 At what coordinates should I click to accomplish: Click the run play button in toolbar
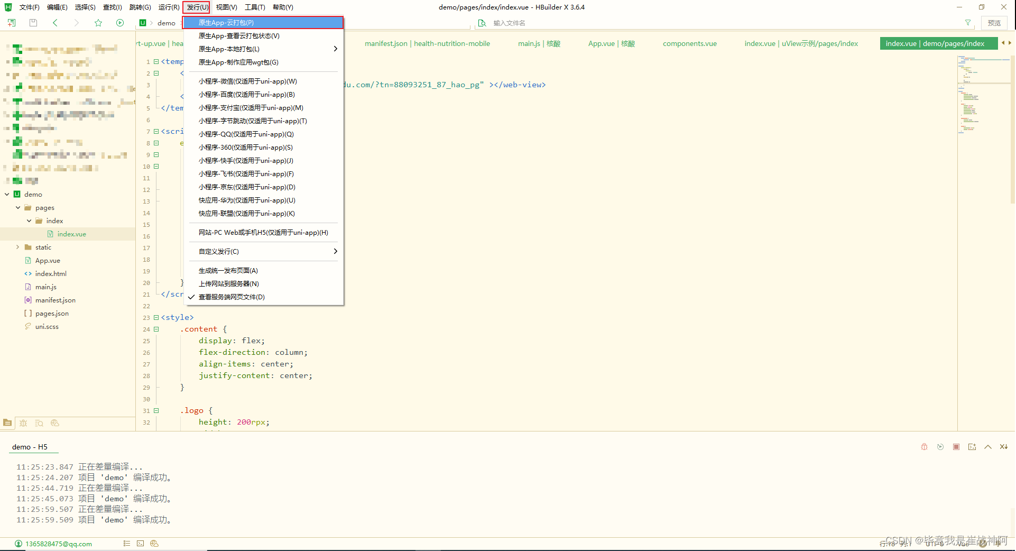(120, 23)
